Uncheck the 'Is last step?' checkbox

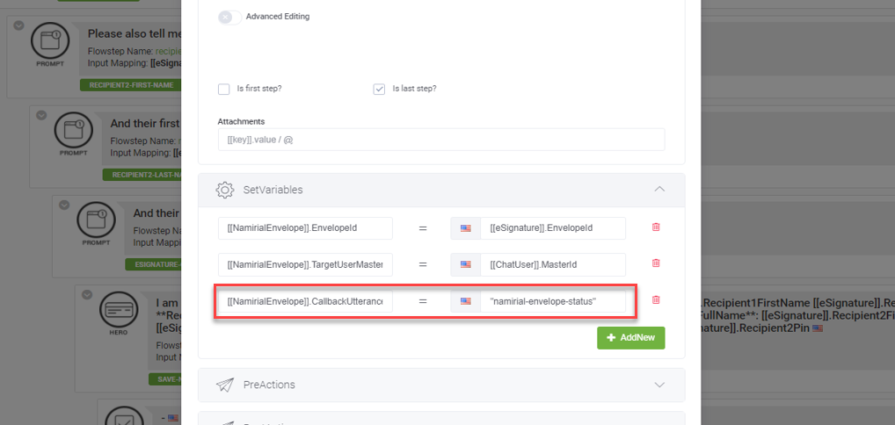pyautogui.click(x=379, y=89)
